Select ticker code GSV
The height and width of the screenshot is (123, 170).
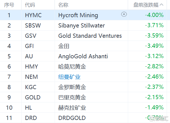pyautogui.click(x=31, y=36)
